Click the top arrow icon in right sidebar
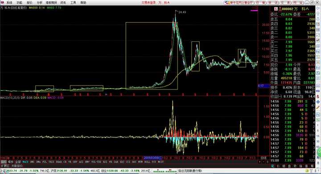The width and height of the screenshot is (321, 174). tap(318, 8)
